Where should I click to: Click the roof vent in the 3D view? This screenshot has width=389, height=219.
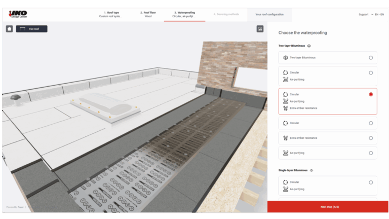16,99
